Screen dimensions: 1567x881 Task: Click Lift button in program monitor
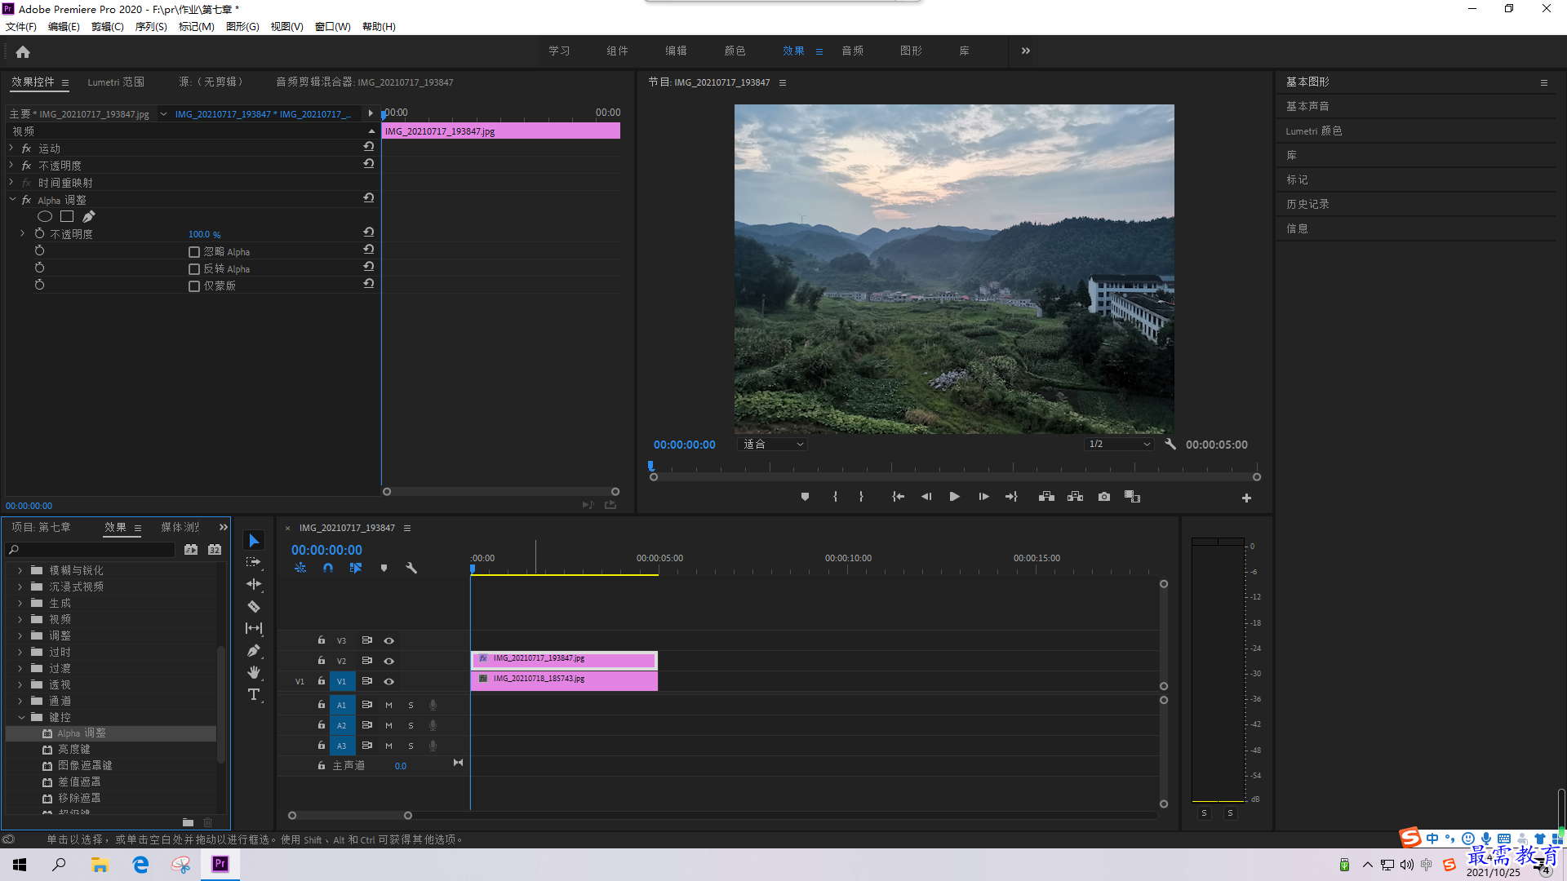click(x=1046, y=497)
